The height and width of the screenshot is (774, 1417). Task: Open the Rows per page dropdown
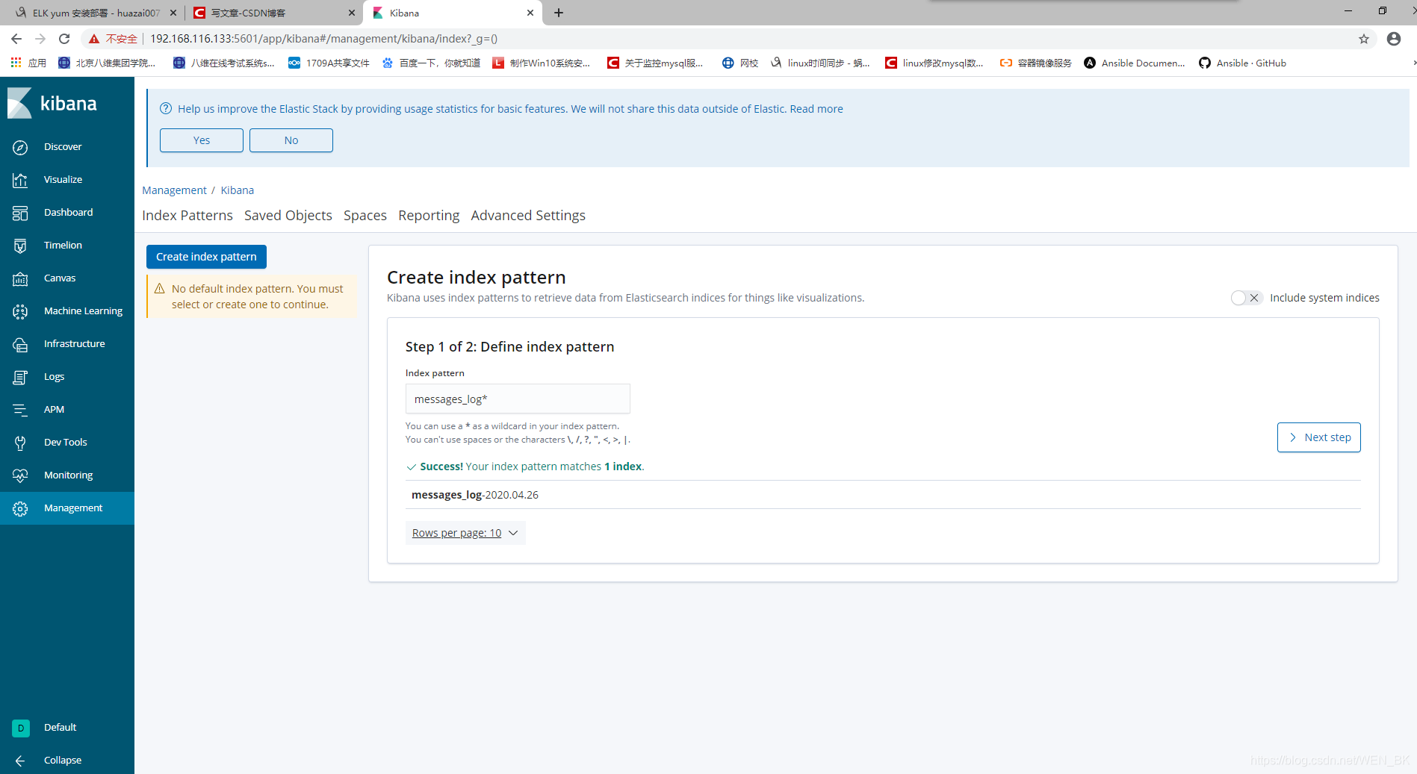pyautogui.click(x=465, y=533)
